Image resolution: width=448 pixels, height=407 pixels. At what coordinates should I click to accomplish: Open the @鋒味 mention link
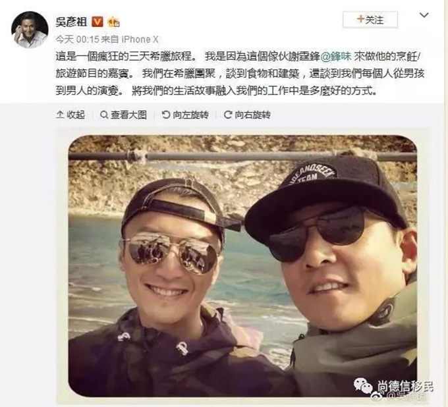(x=336, y=56)
